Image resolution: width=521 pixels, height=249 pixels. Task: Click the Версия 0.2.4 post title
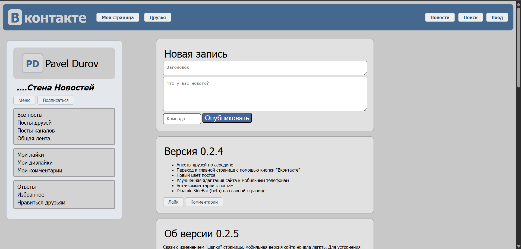(194, 152)
